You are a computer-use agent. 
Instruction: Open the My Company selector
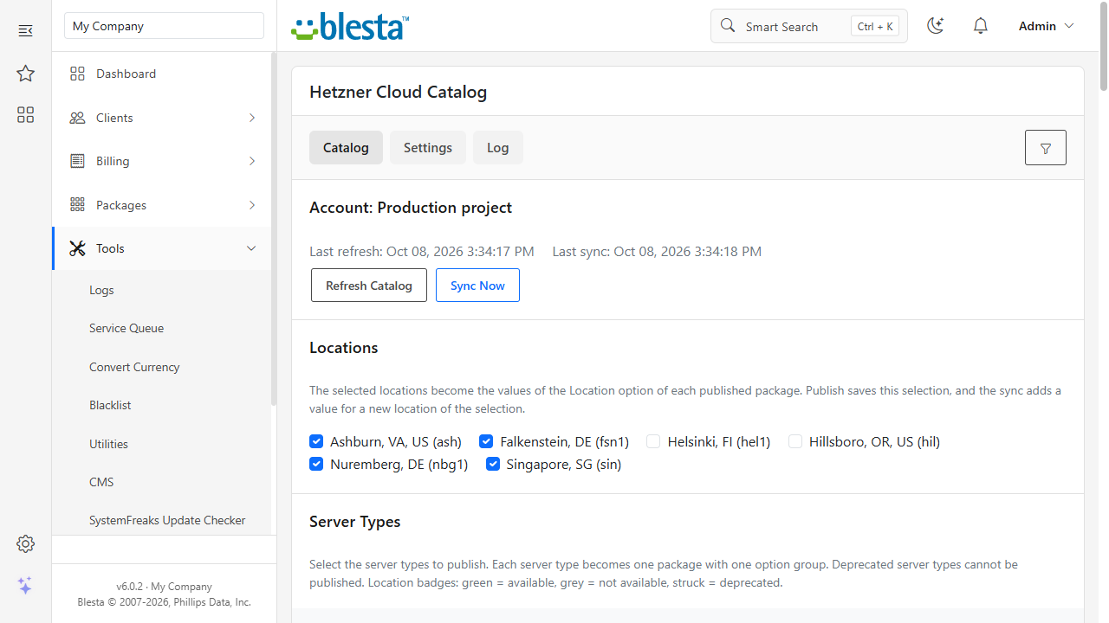tap(164, 26)
